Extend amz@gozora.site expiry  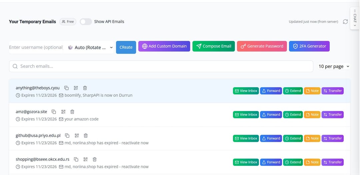tap(293, 114)
